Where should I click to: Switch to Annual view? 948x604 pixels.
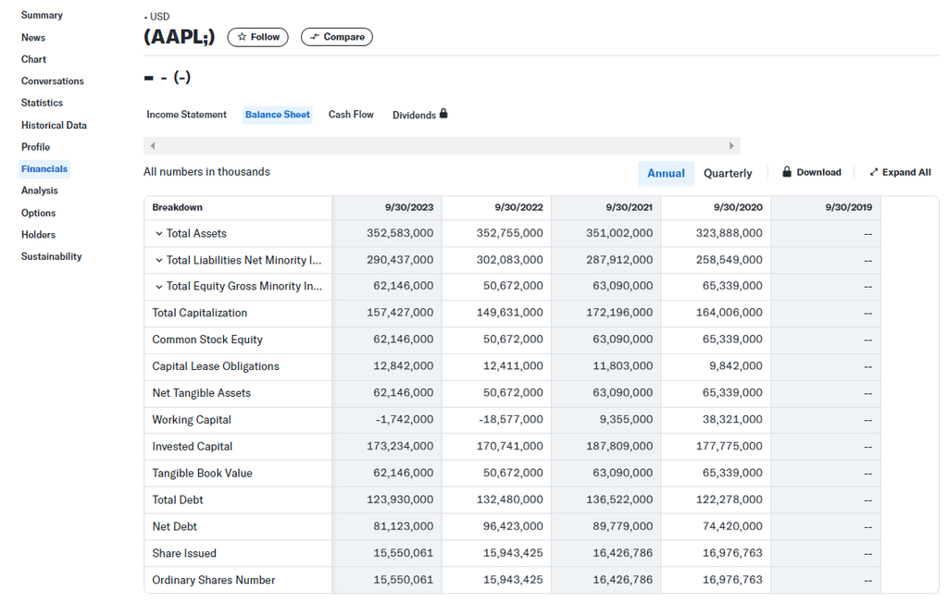coord(666,173)
